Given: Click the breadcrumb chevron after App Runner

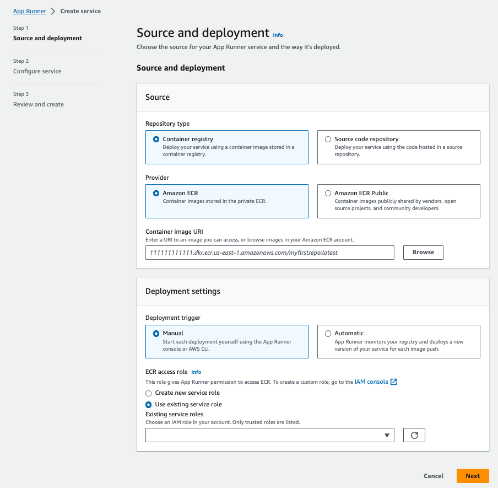Looking at the screenshot, I should point(53,12).
